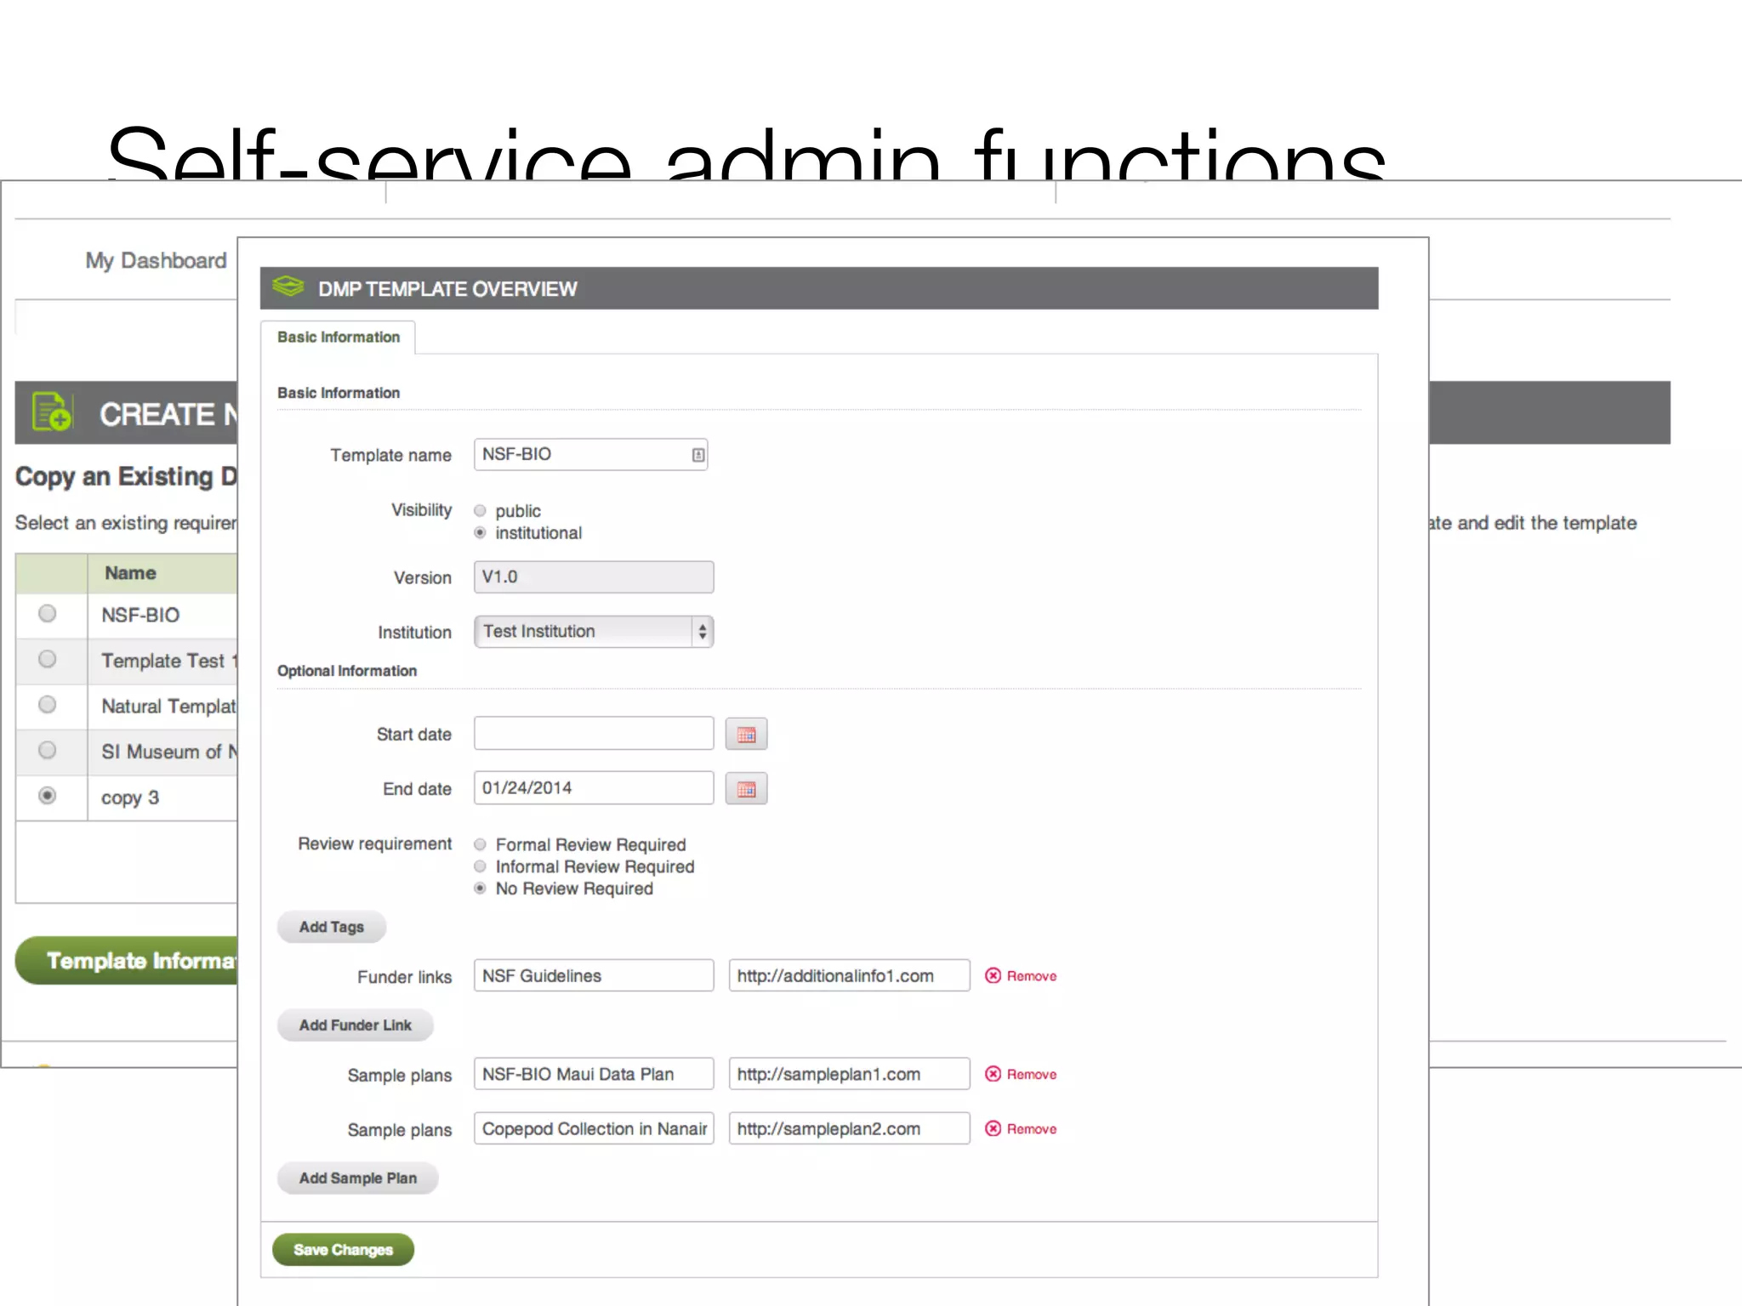The width and height of the screenshot is (1742, 1306).
Task: Click Template Information button in background
Action: pyautogui.click(x=128, y=961)
